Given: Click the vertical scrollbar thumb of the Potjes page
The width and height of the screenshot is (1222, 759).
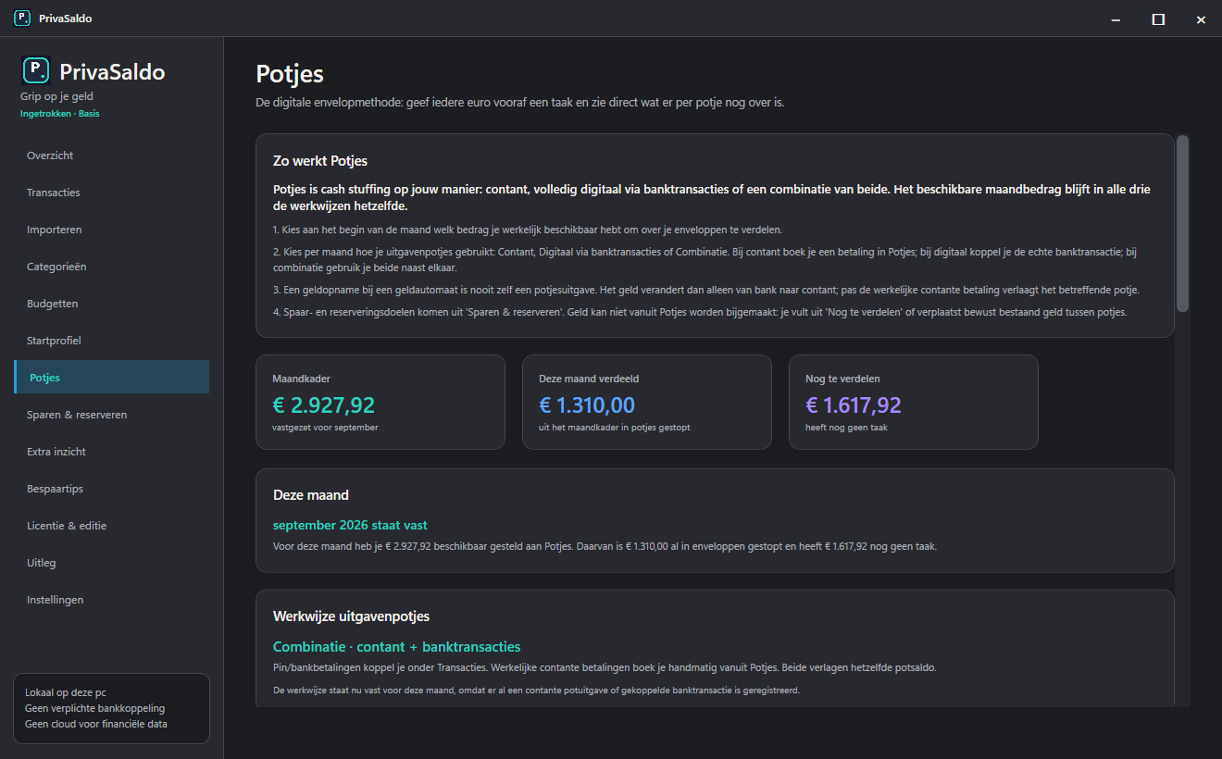Looking at the screenshot, I should point(1182,223).
